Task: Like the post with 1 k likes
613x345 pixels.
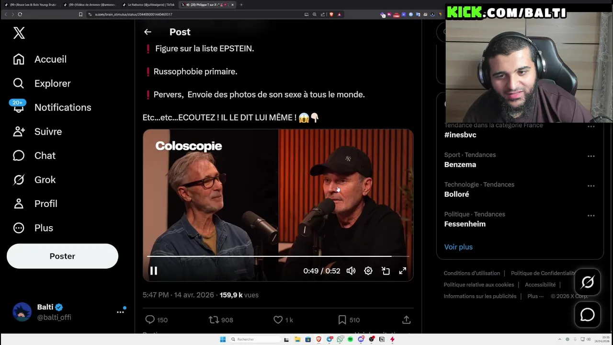Action: coord(283,320)
